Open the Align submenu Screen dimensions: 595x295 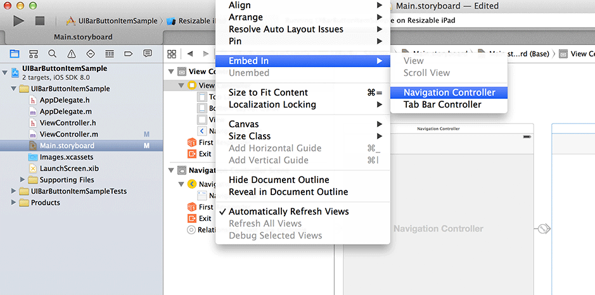(303, 5)
